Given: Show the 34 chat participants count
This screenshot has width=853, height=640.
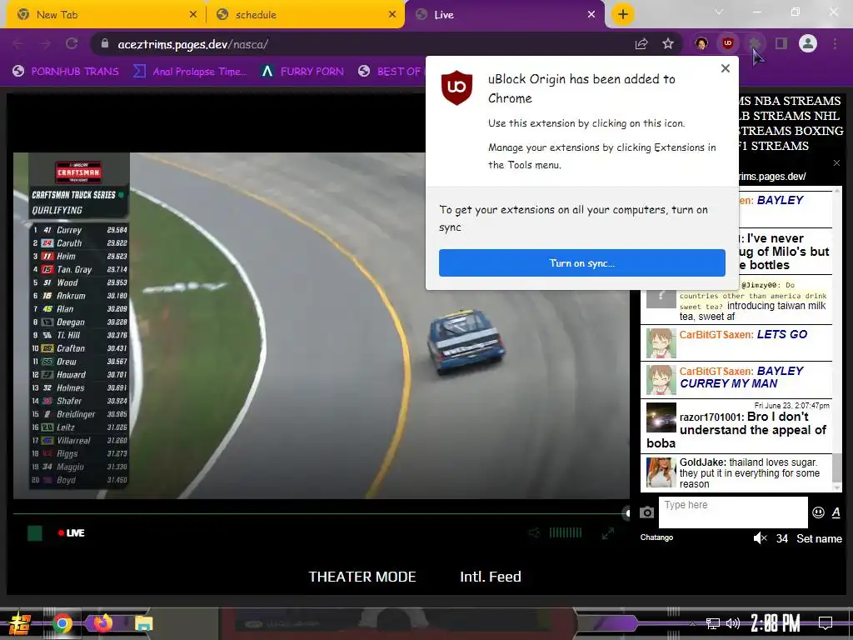Looking at the screenshot, I should pyautogui.click(x=781, y=538).
